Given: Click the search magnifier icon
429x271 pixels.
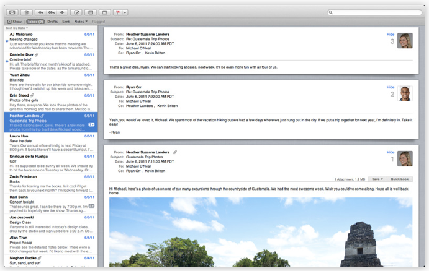Looking at the screenshot, I should 331,12.
